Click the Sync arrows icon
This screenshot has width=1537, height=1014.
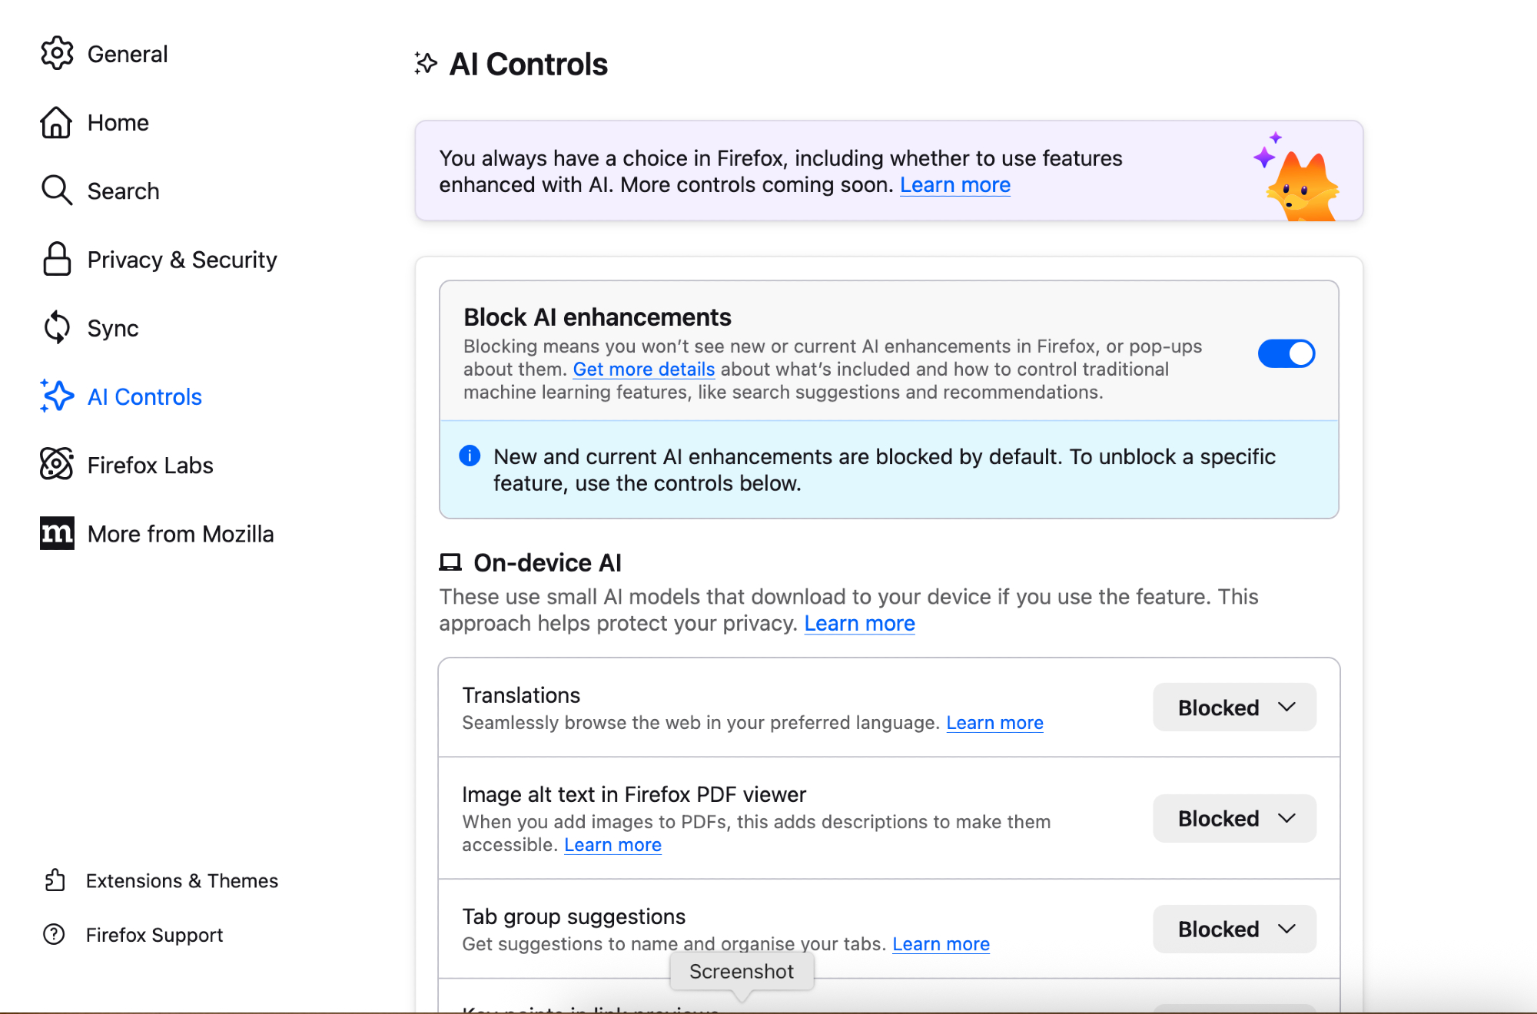pos(57,327)
